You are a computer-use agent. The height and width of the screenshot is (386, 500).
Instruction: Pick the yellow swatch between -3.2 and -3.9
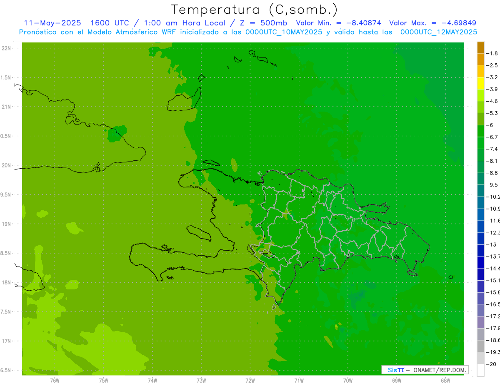480,83
